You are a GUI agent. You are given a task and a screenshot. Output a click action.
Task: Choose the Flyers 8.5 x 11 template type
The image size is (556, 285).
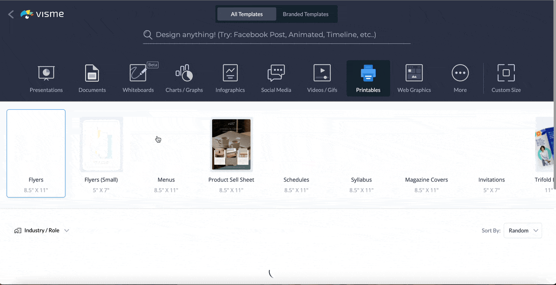click(x=36, y=153)
